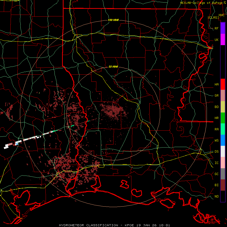Click the "IC" legend label
This screenshot has width=227, height=227.
(216, 163)
